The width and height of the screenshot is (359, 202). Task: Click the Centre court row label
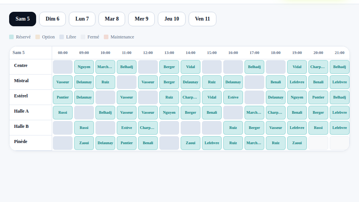(x=21, y=65)
